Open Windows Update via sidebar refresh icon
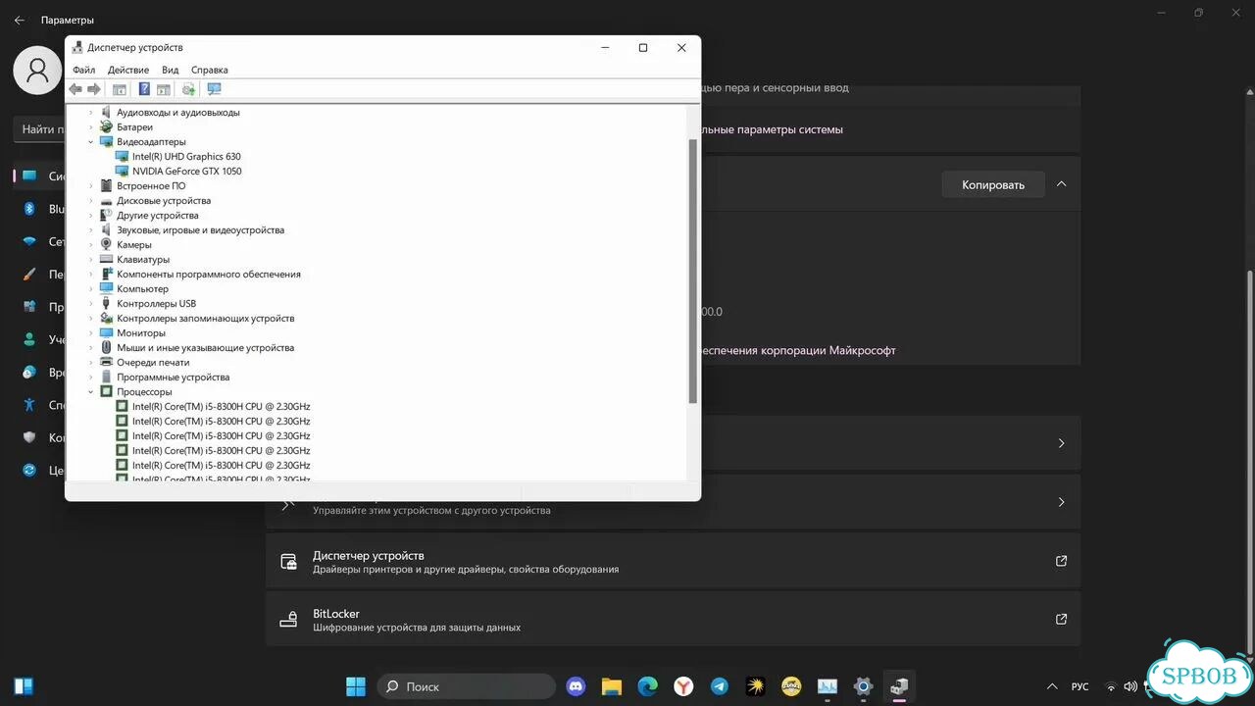 29,470
